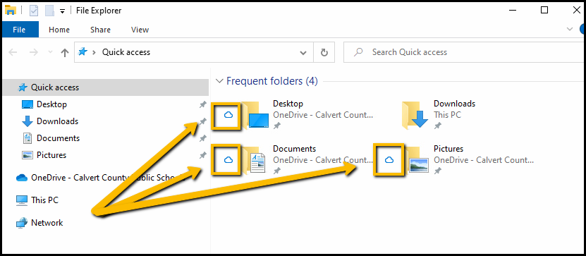Toggle the pin icon next to sidebar Pictures
586x256 pixels.
[202, 155]
